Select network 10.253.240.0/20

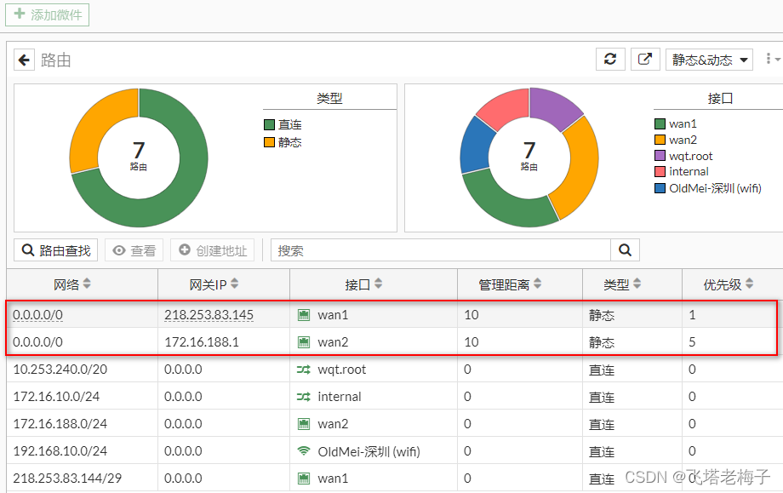tap(60, 370)
